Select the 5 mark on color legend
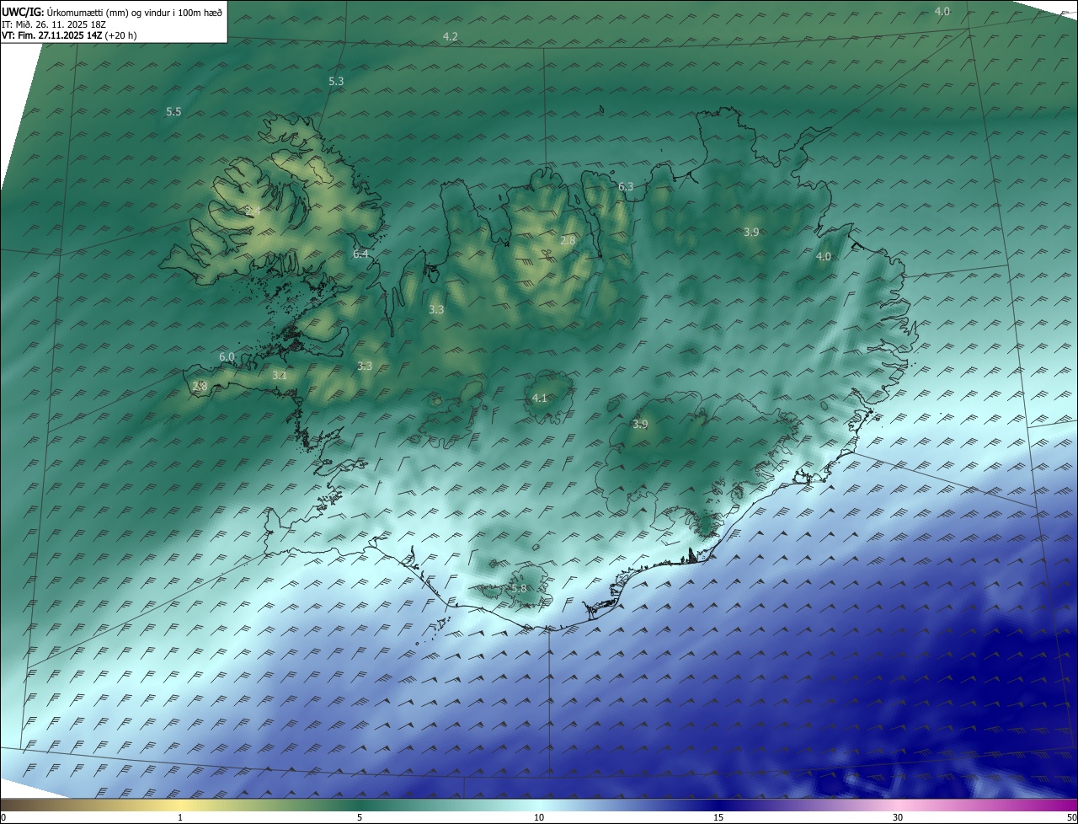This screenshot has height=824, width=1078. click(360, 817)
